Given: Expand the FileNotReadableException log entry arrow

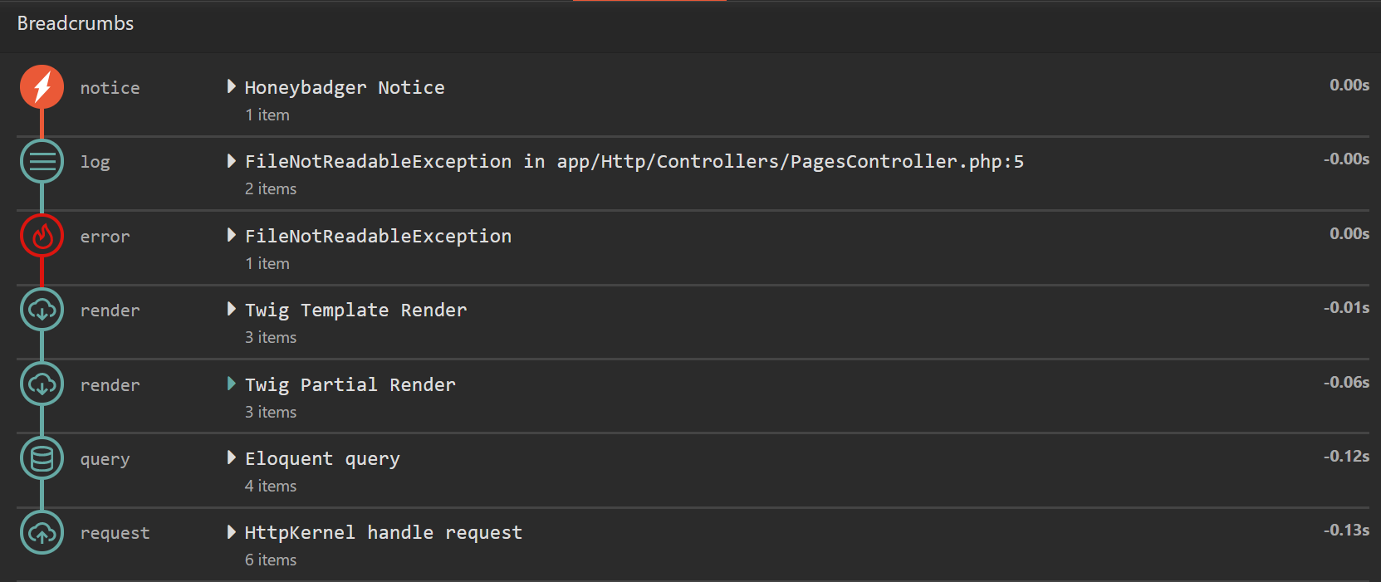Looking at the screenshot, I should [232, 161].
